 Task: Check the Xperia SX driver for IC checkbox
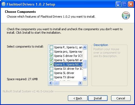click(51, 69)
